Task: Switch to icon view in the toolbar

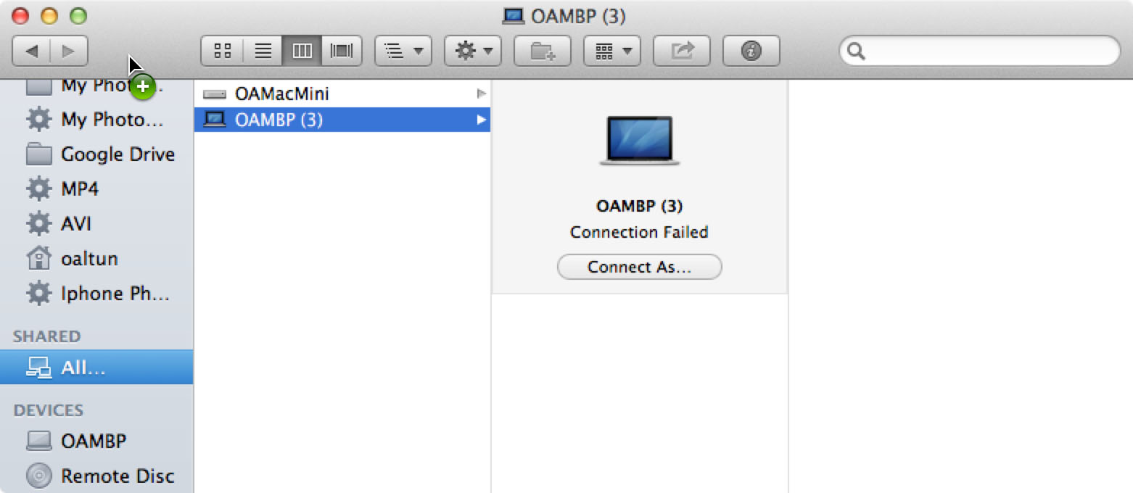Action: 223,51
